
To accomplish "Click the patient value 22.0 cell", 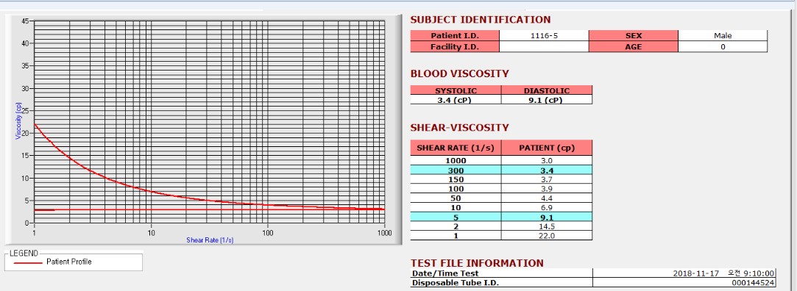I will [x=546, y=236].
